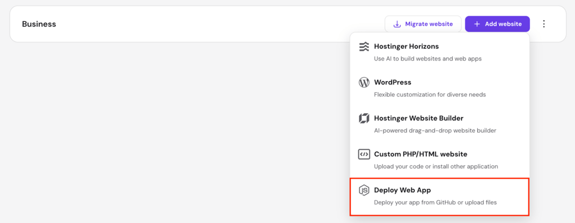The image size is (575, 223).
Task: Select Hostinger Website Builder
Action: [x=439, y=124]
